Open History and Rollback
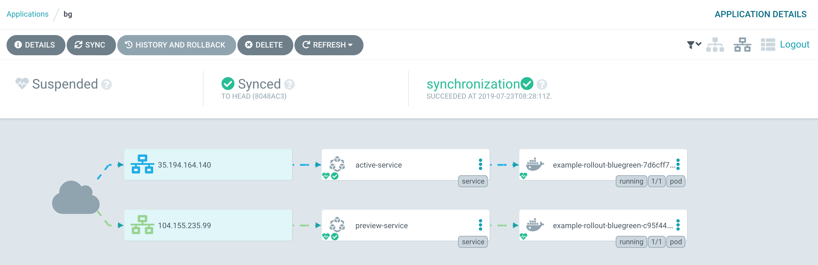The image size is (818, 265). 176,45
